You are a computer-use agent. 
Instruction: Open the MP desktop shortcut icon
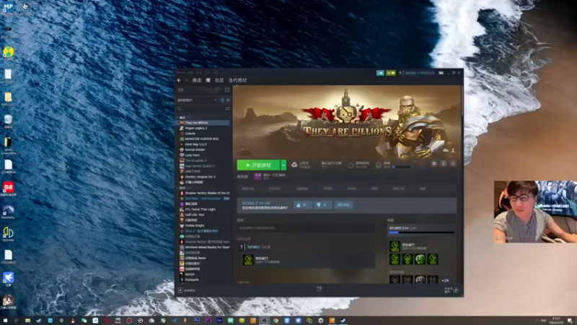tap(8, 6)
